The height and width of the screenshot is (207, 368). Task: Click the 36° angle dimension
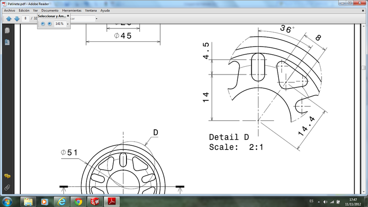click(x=287, y=29)
